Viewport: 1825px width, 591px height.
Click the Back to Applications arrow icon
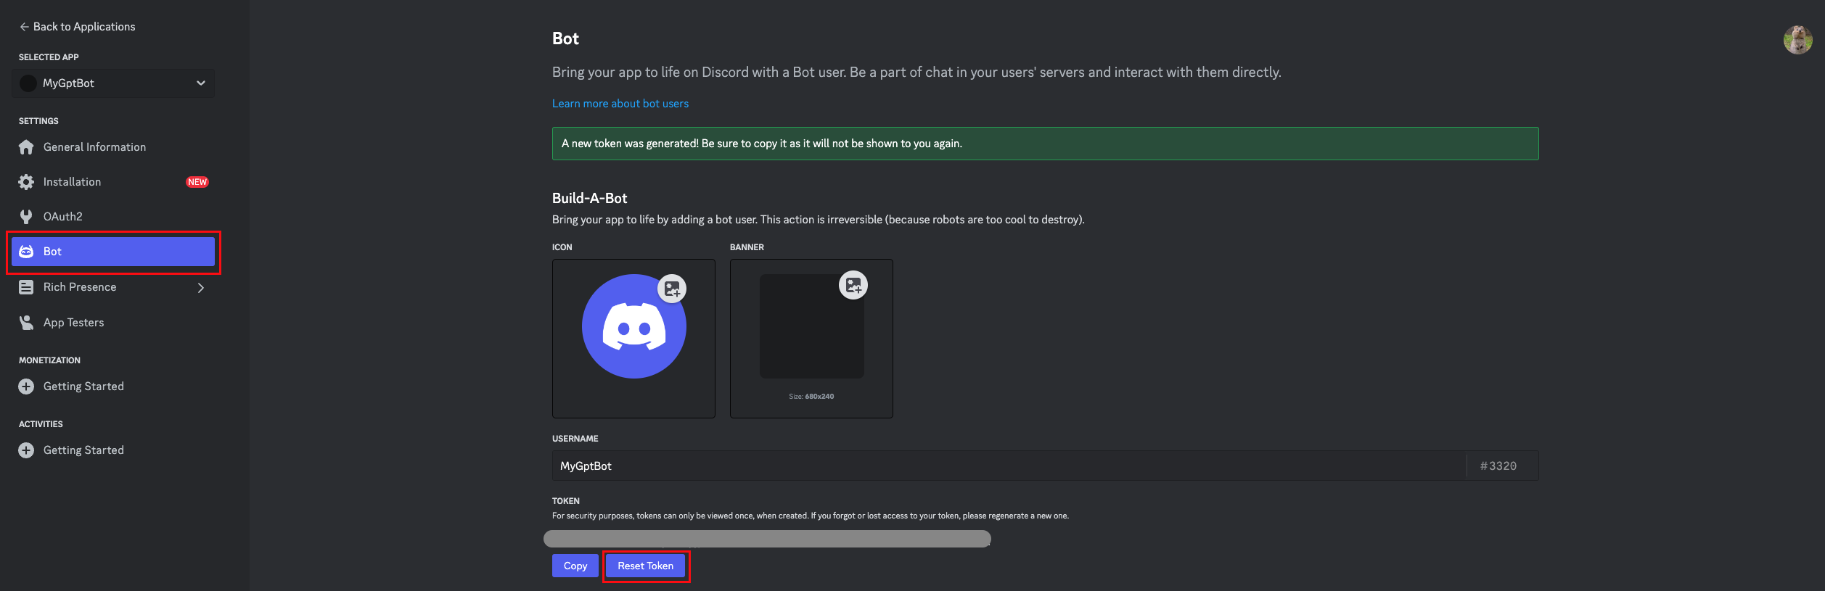point(24,27)
